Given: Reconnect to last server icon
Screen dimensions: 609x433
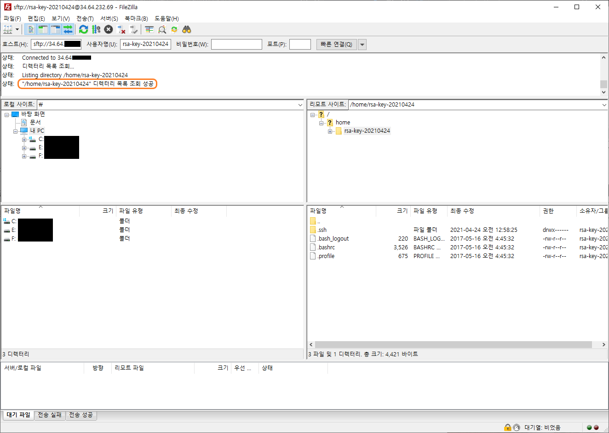Looking at the screenshot, I should coord(134,29).
